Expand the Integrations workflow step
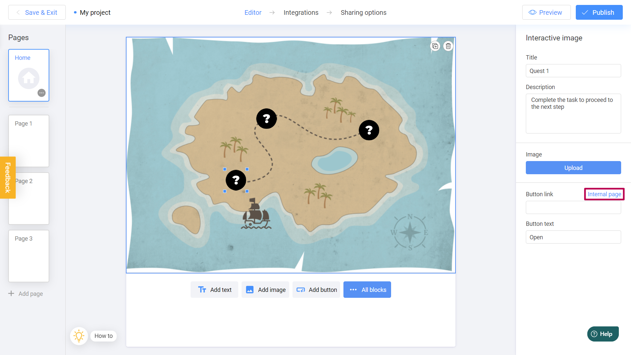 (301, 12)
